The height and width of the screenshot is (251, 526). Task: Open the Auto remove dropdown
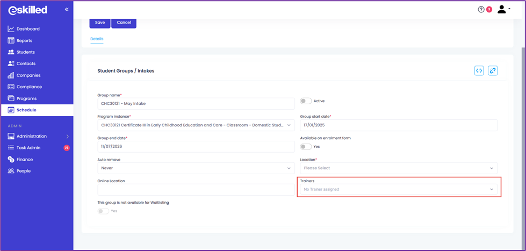[x=196, y=168]
